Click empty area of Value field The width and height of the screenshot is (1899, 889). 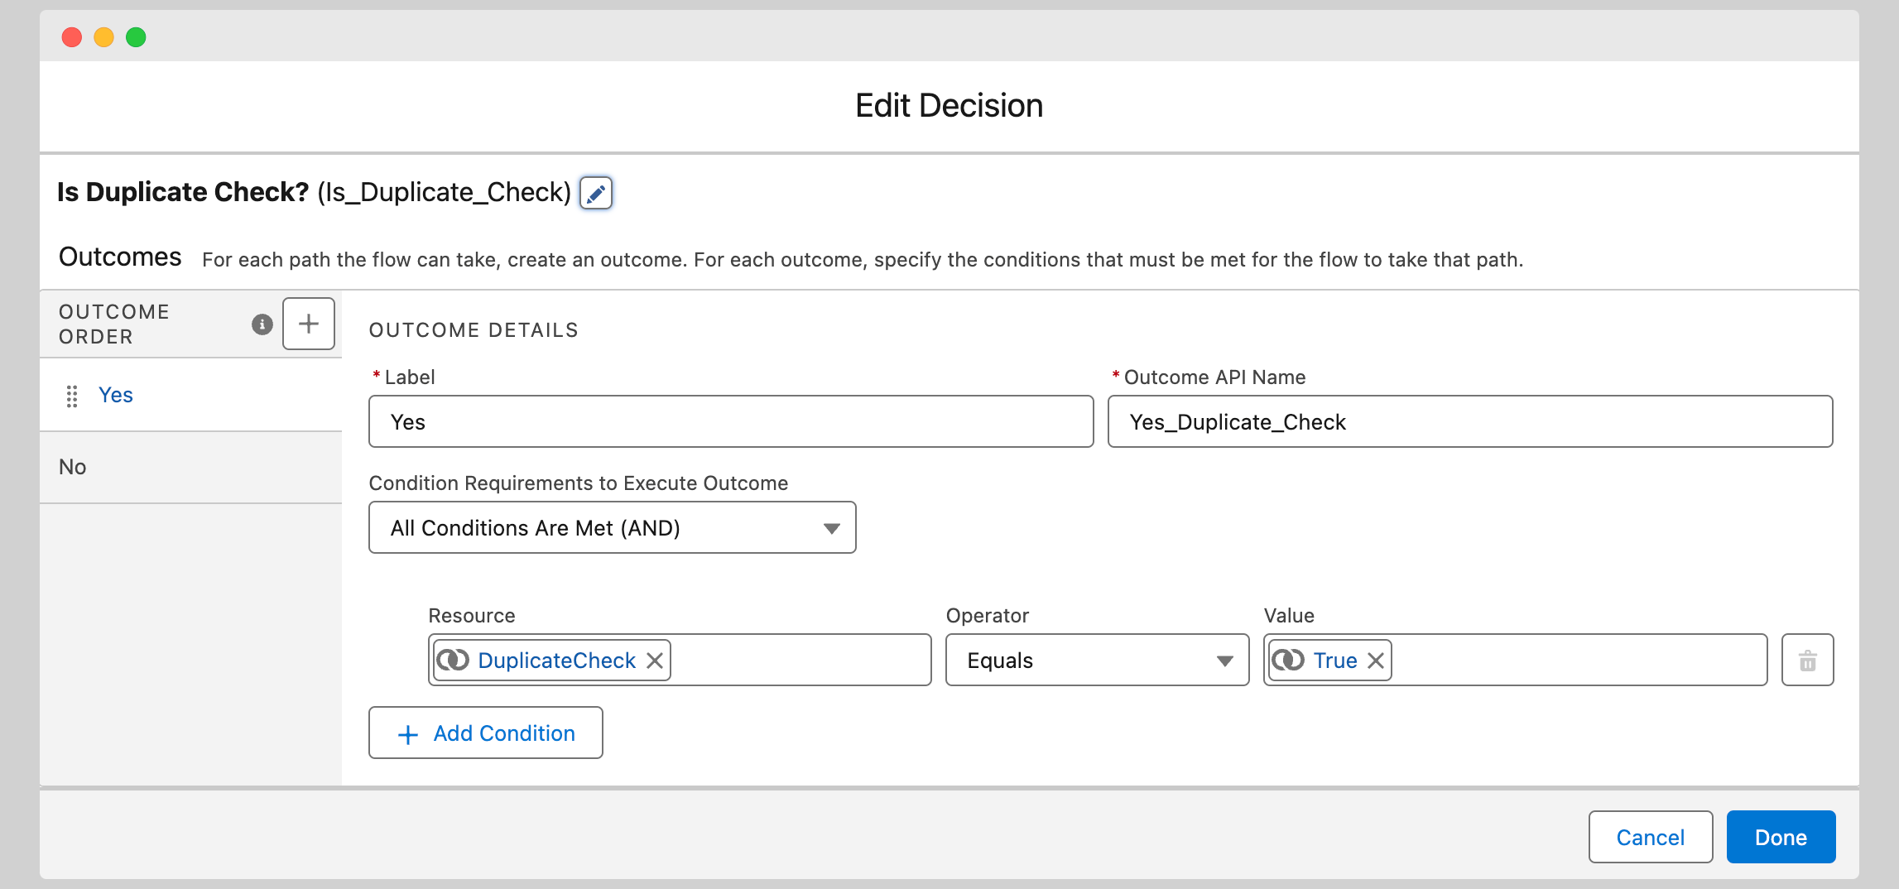(x=1577, y=661)
